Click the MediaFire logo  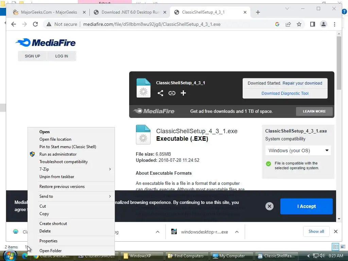point(46,42)
